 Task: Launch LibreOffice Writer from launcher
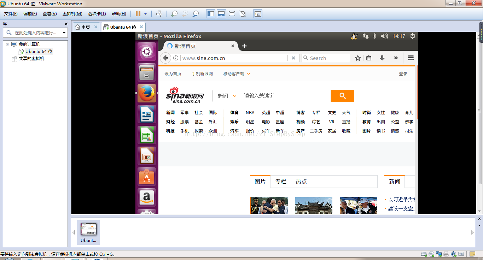click(x=146, y=114)
